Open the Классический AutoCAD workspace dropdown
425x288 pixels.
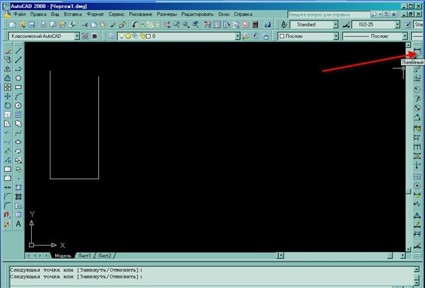tap(77, 36)
